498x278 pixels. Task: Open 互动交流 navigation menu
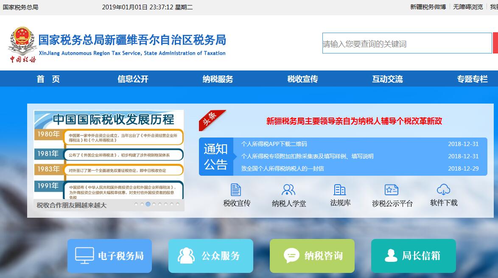click(387, 79)
